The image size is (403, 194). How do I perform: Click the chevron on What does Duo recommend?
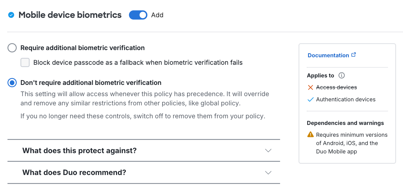pos(268,172)
